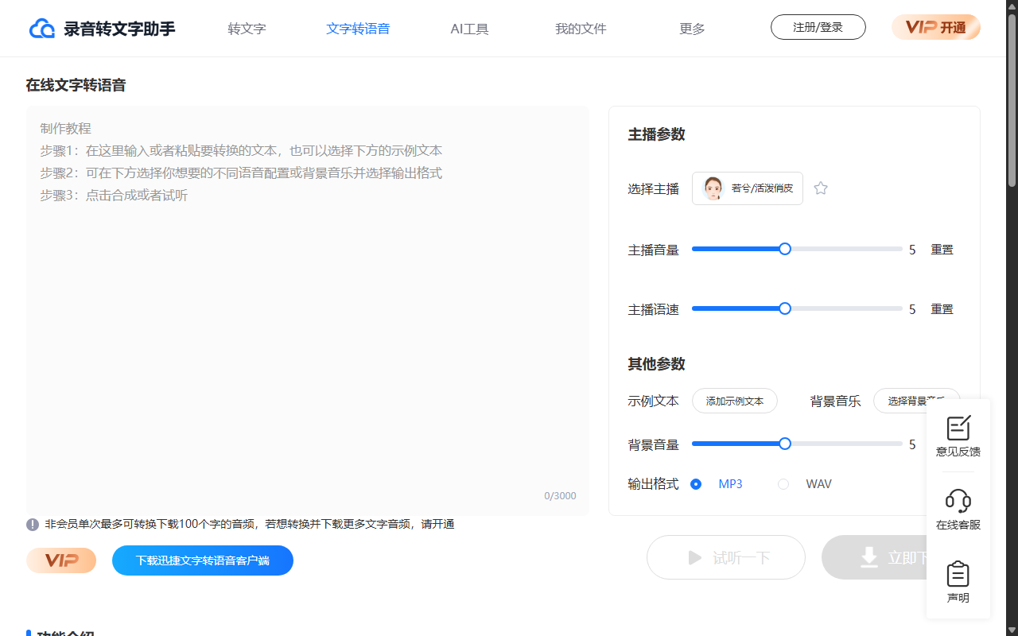Screen dimensions: 1018x636
Task: Click the 0/3000 character counter
Action: tap(560, 496)
